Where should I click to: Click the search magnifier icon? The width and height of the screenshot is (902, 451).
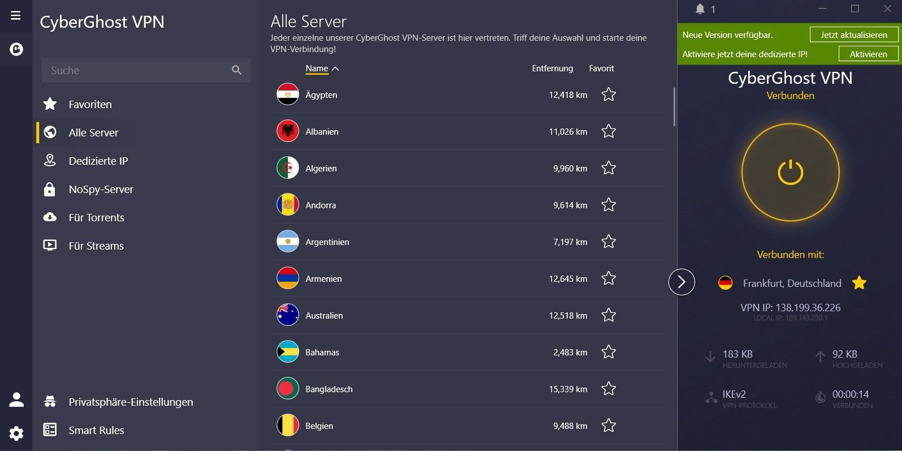236,70
